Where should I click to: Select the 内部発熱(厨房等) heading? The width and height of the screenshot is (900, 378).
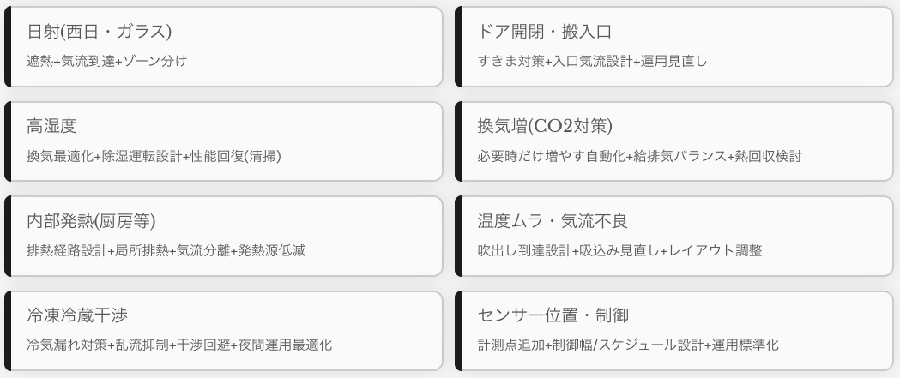(91, 221)
